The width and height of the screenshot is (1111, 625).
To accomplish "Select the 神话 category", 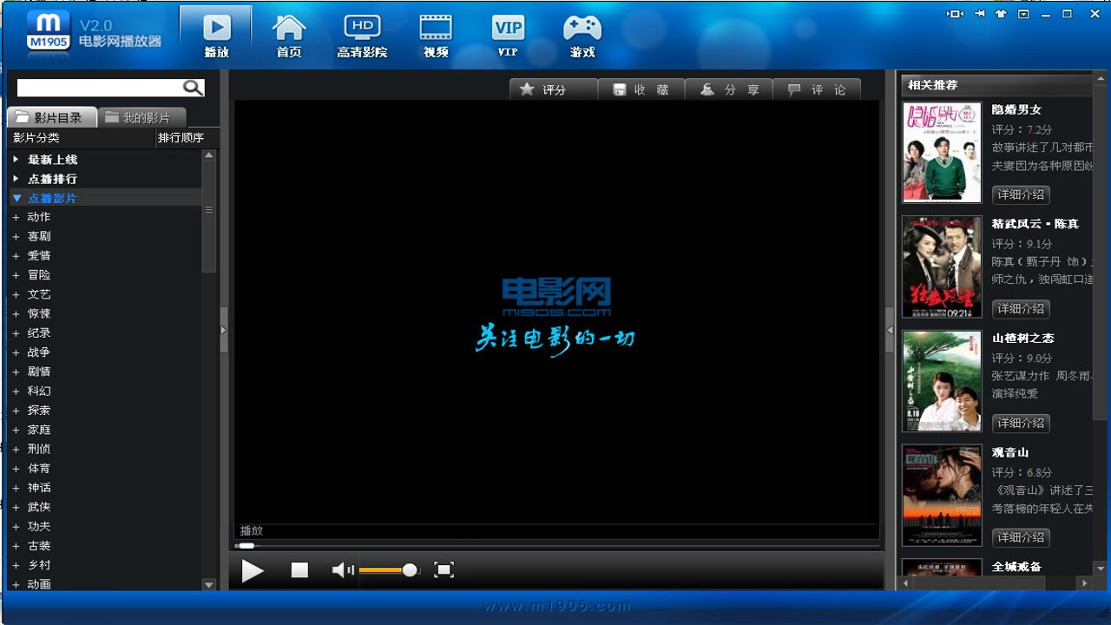I will [39, 488].
